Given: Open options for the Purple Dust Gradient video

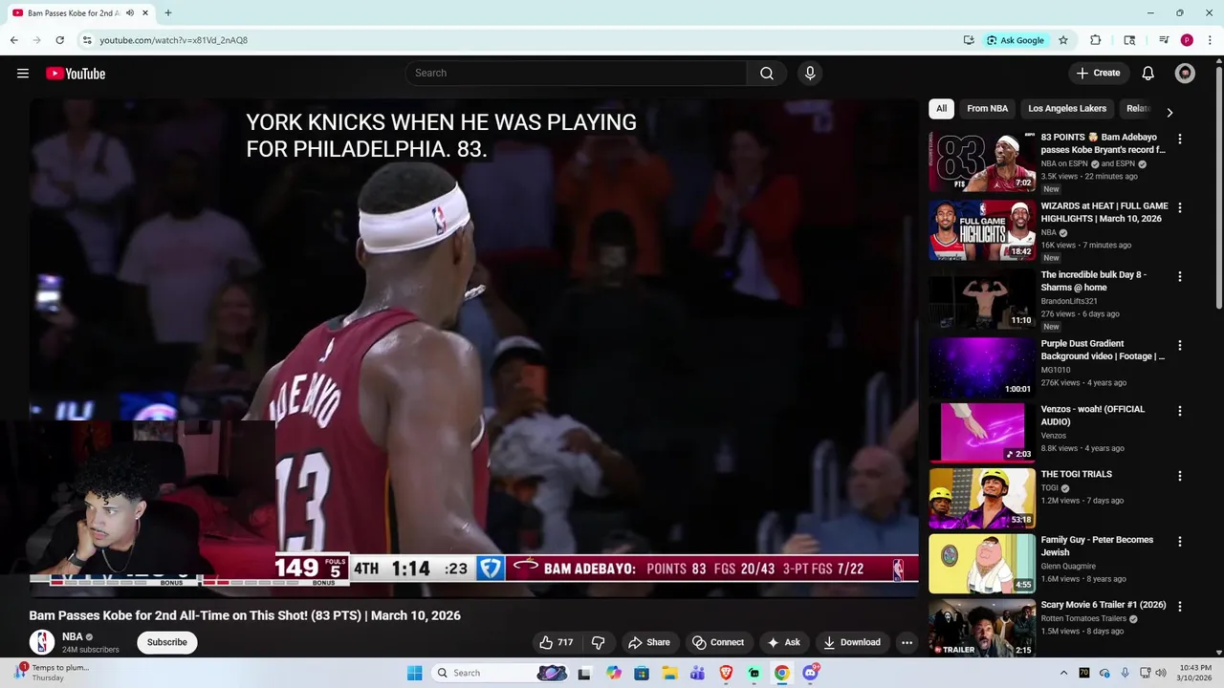Looking at the screenshot, I should point(1179,345).
